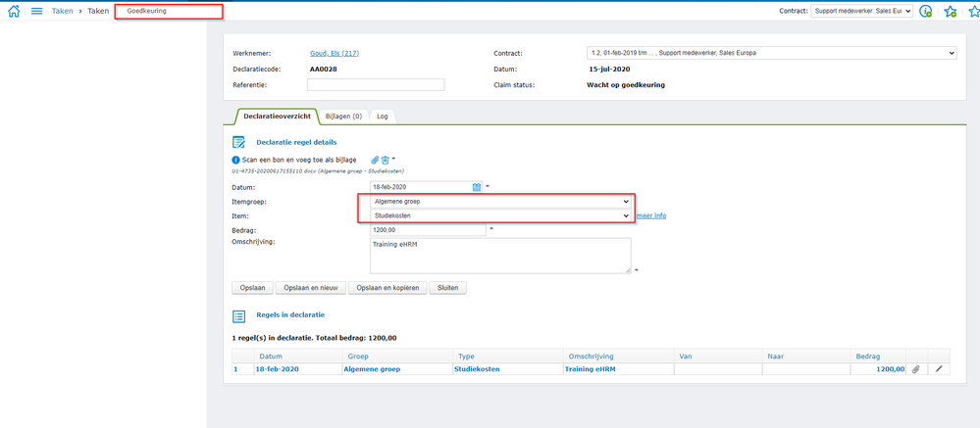Screen dimensions: 980x428
Task: Open the Log tab
Action: (x=382, y=116)
